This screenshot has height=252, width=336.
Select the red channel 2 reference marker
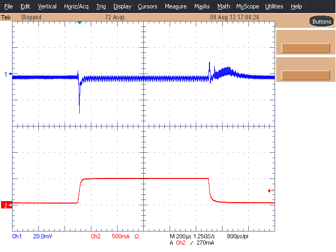pyautogui.click(x=6, y=205)
